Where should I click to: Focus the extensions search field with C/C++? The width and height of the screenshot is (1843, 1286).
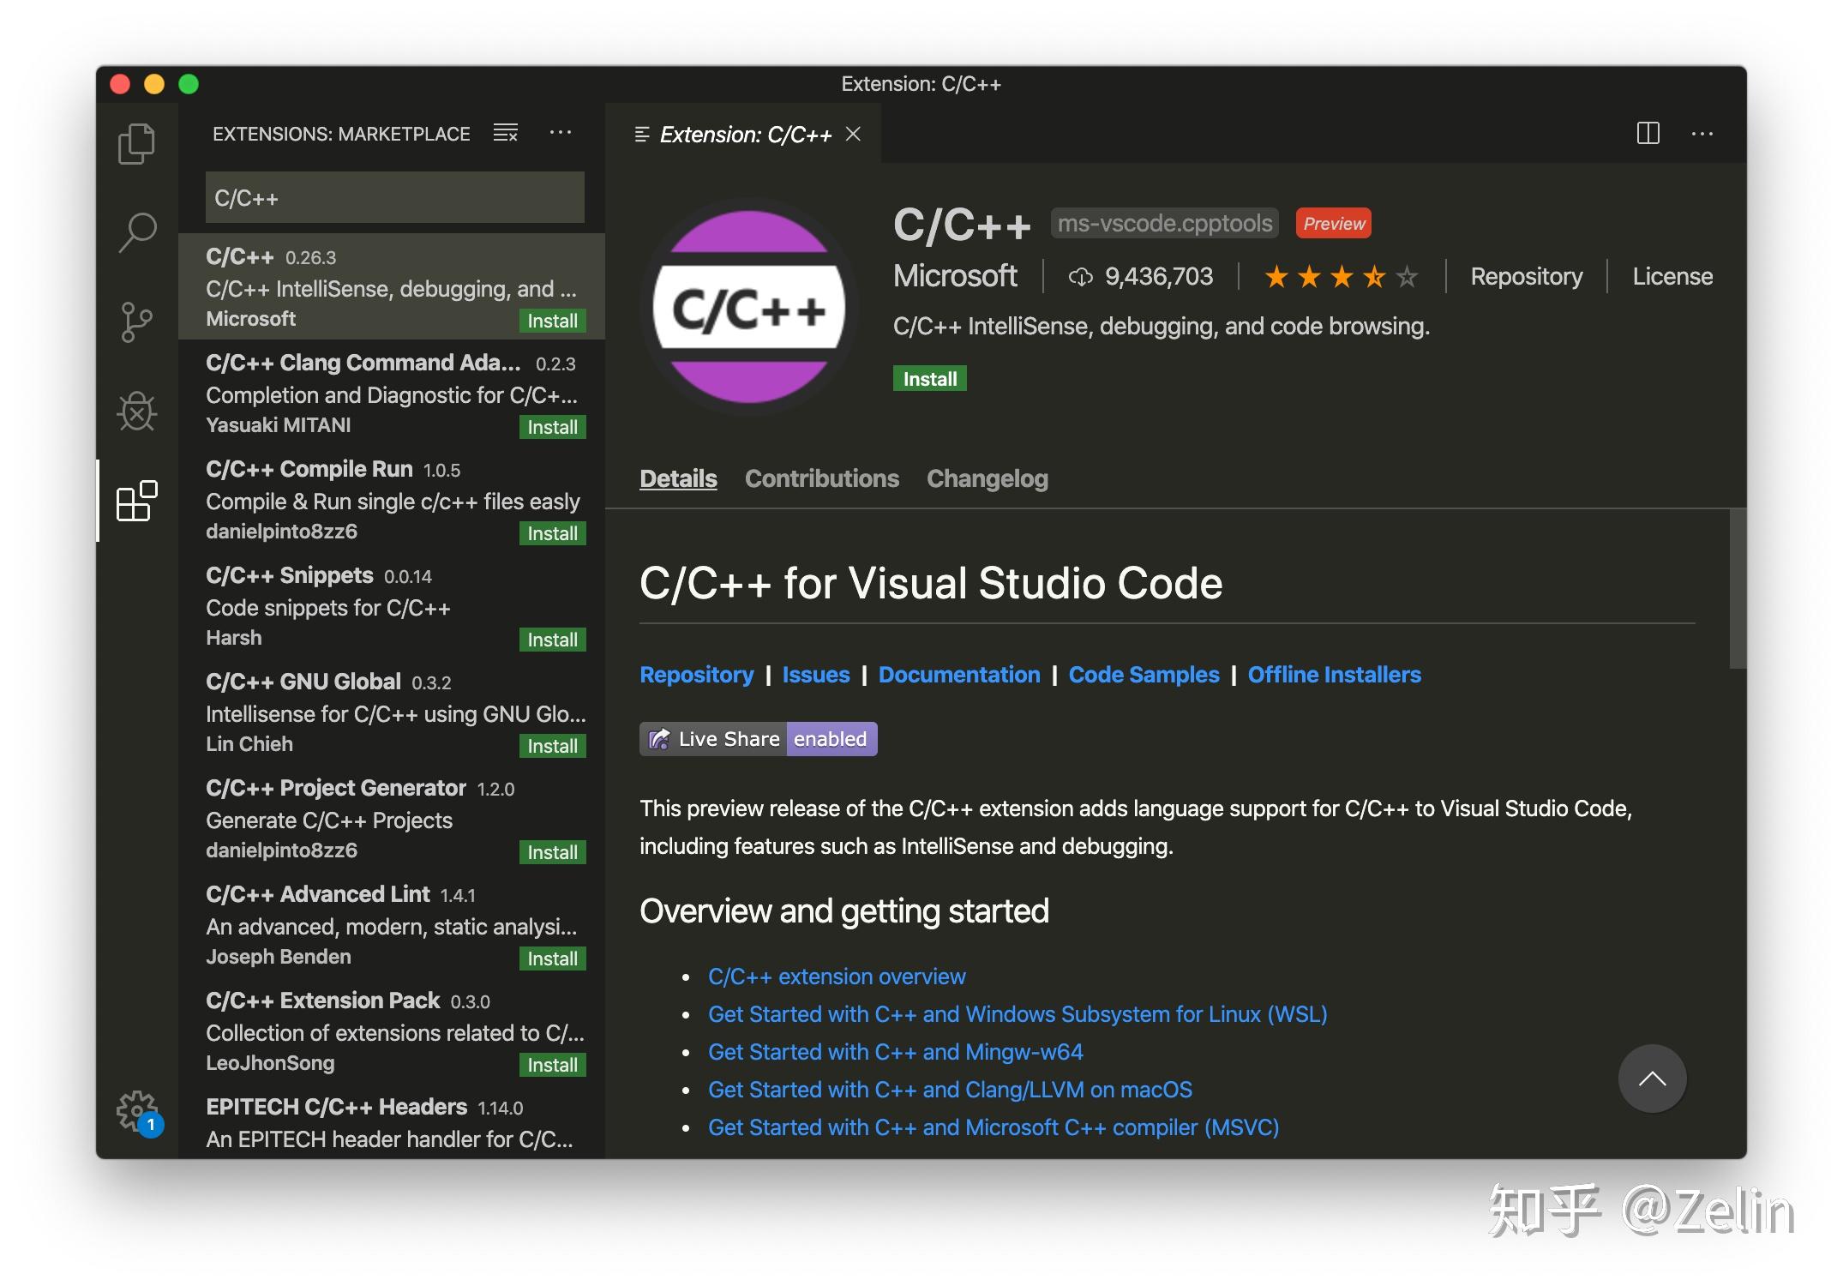(394, 198)
